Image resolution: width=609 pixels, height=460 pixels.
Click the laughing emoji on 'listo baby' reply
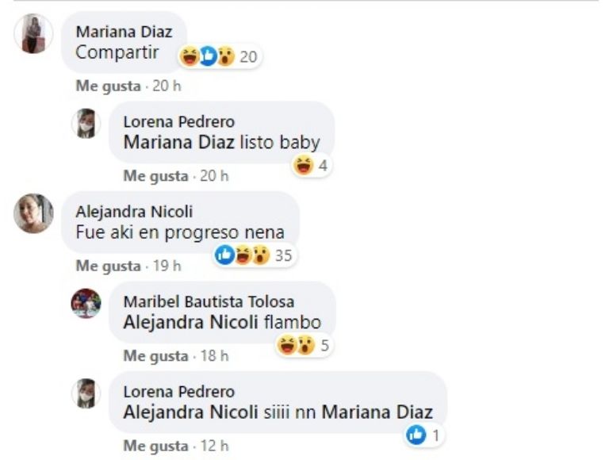click(304, 165)
